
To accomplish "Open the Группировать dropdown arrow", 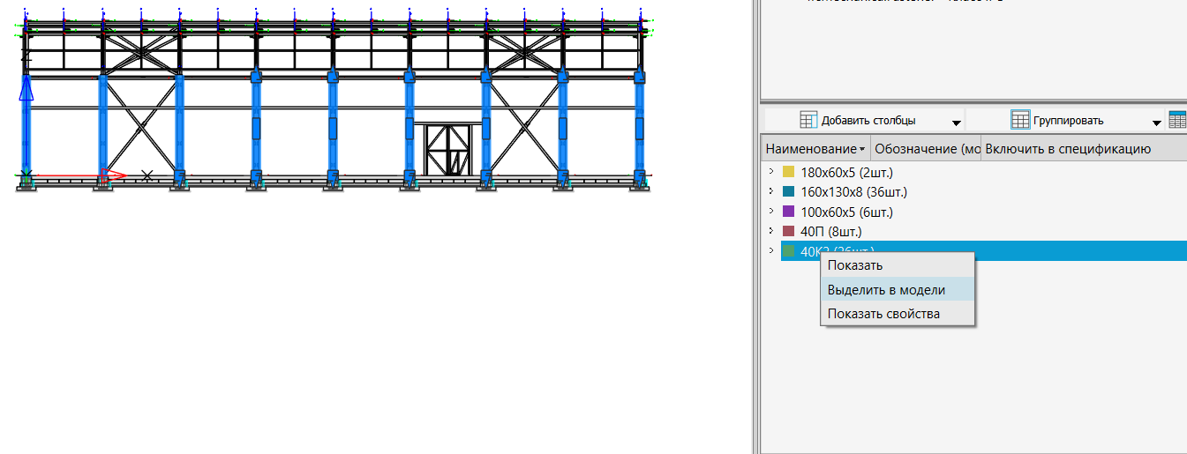I will tap(1156, 122).
